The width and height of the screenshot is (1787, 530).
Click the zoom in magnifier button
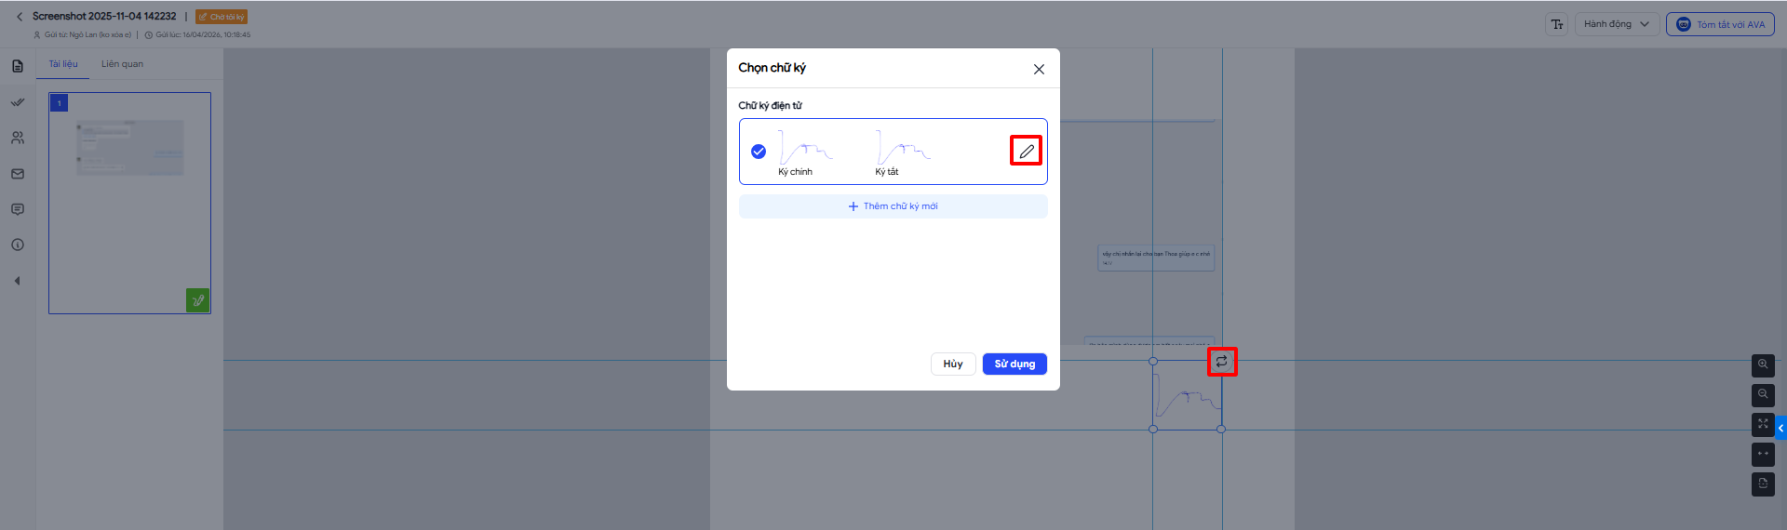1763,364
